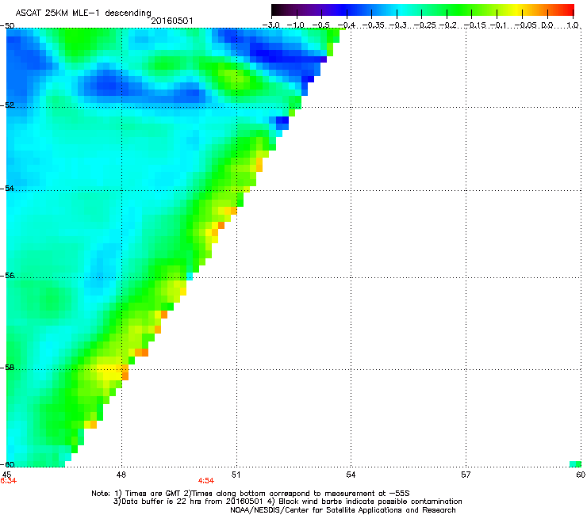The width and height of the screenshot is (587, 515).
Task: Click the 60 longitude axis label
Action: click(581, 475)
